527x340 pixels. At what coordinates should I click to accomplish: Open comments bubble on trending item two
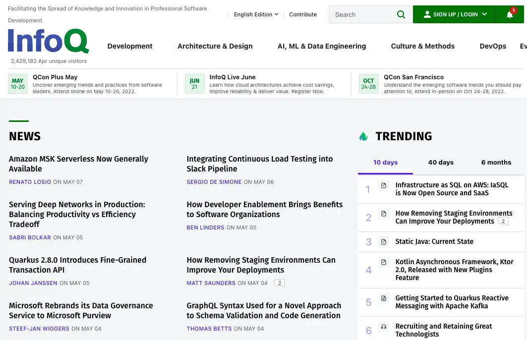pos(503,222)
